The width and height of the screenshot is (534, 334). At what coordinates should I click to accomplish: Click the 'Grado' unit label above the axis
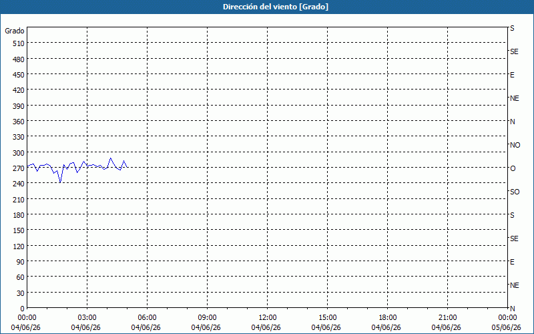(15, 31)
